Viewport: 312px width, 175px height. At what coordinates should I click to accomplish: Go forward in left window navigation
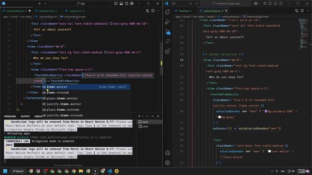point(45,3)
